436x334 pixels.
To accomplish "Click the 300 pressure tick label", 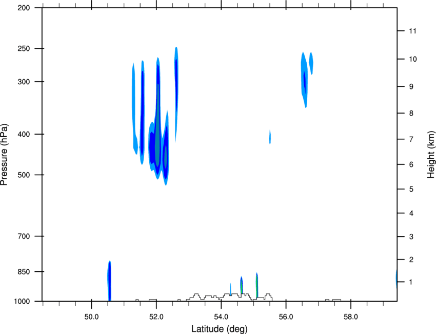I will tap(24, 82).
